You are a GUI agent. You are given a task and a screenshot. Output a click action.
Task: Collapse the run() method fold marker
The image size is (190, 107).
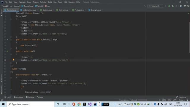(11, 54)
